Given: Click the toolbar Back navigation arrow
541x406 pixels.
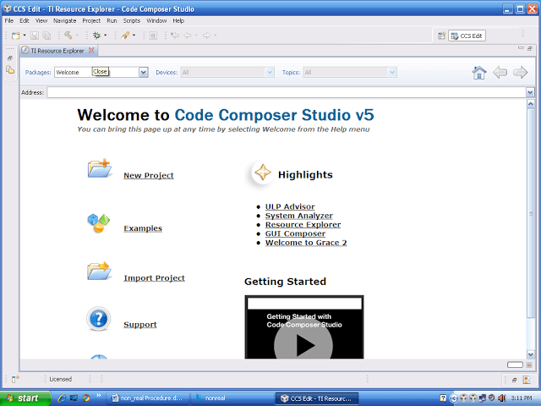Looking at the screenshot, I should tap(188, 36).
